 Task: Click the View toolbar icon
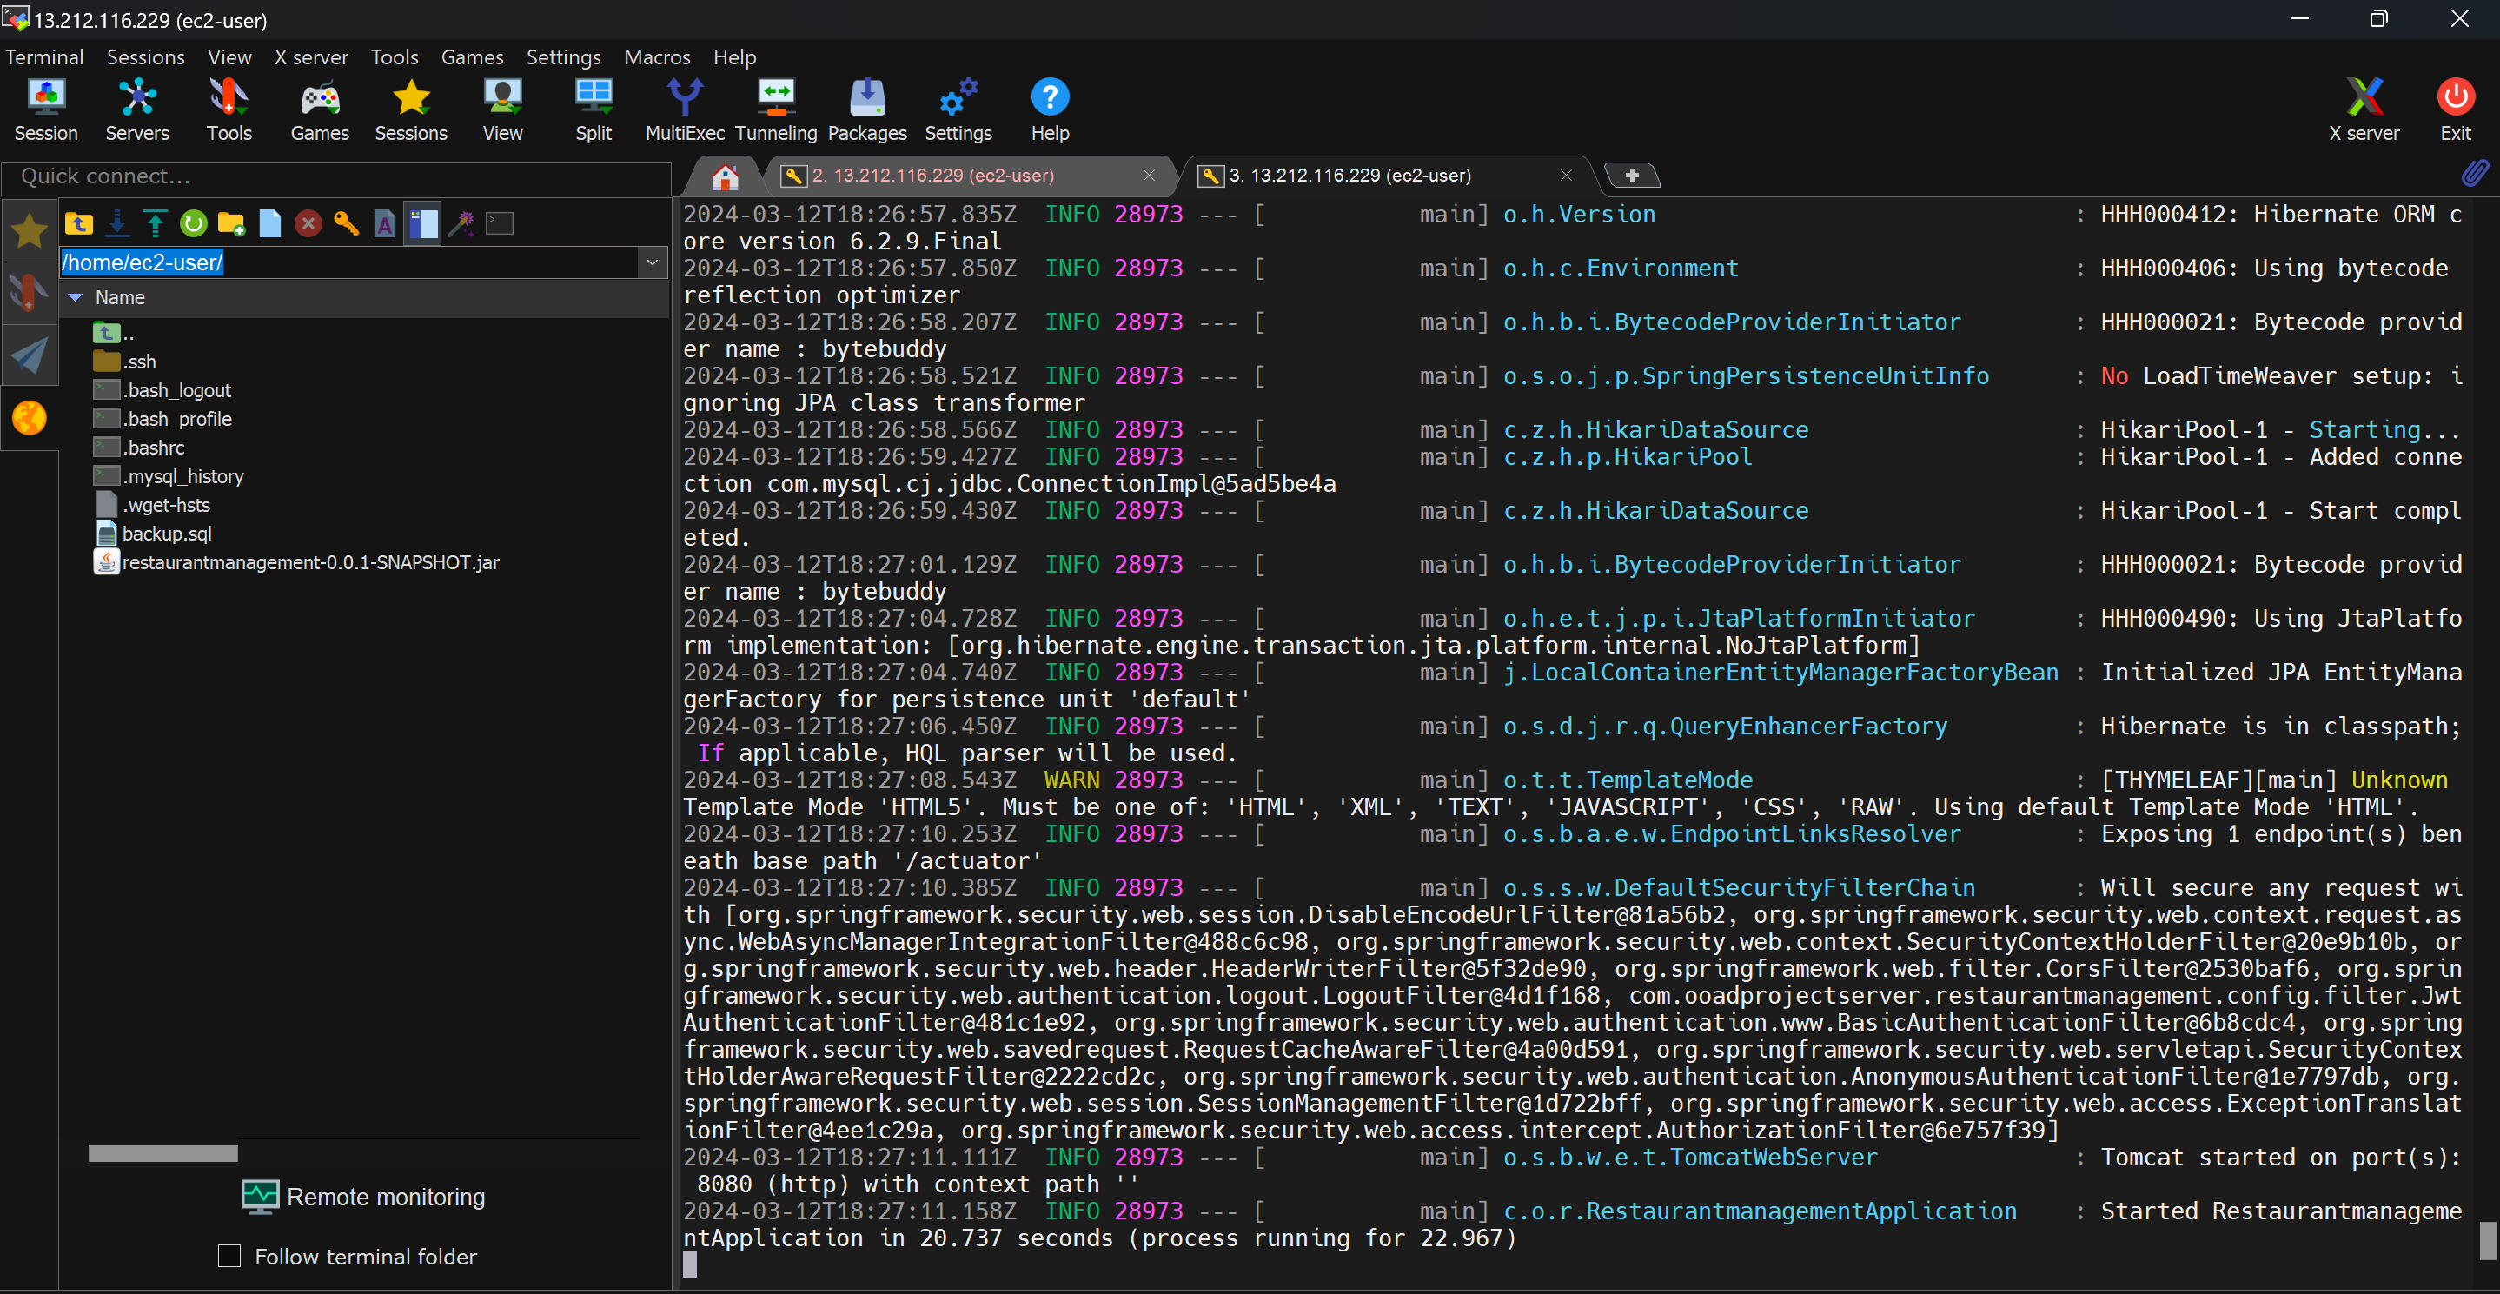click(501, 109)
